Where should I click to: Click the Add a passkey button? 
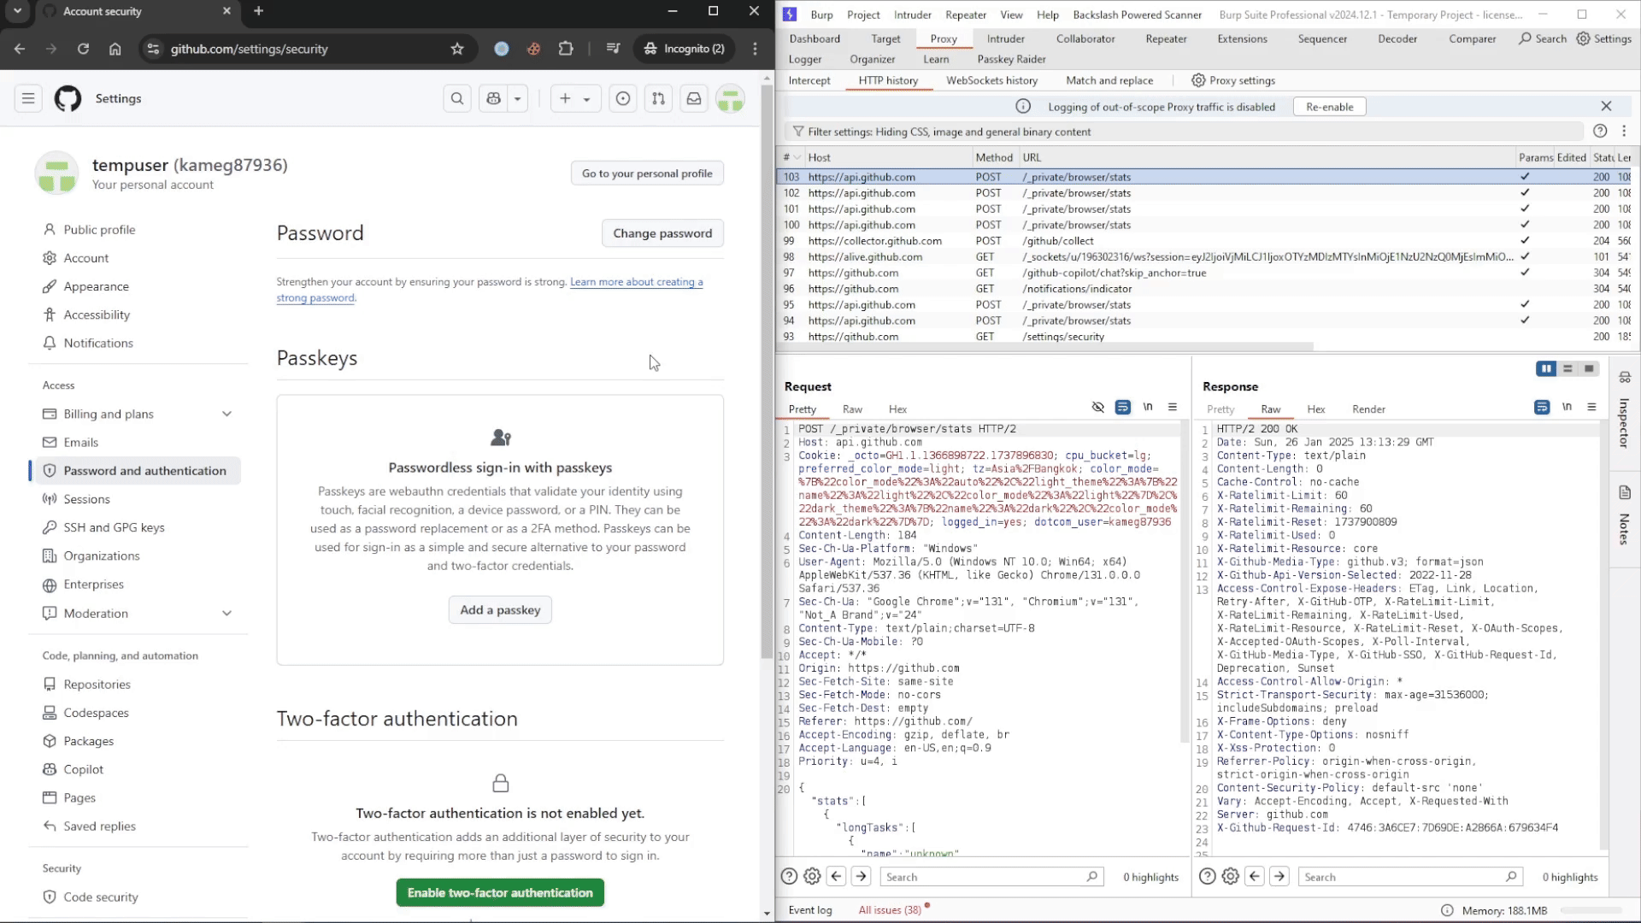pos(500,610)
